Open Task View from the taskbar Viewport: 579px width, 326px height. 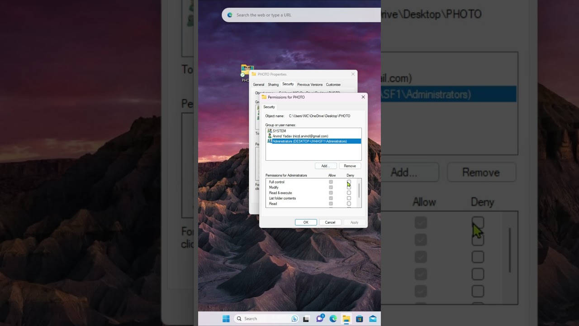click(x=306, y=319)
